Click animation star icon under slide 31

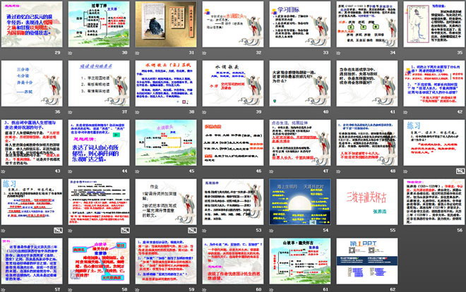(137, 53)
